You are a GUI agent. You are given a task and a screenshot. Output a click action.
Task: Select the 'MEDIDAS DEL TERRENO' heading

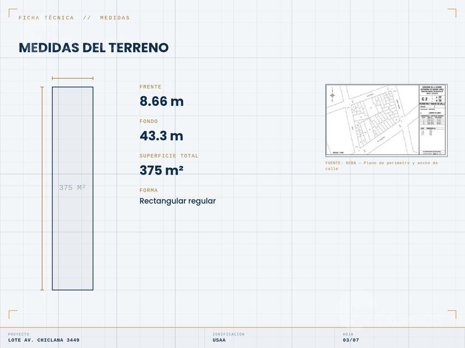pos(94,48)
